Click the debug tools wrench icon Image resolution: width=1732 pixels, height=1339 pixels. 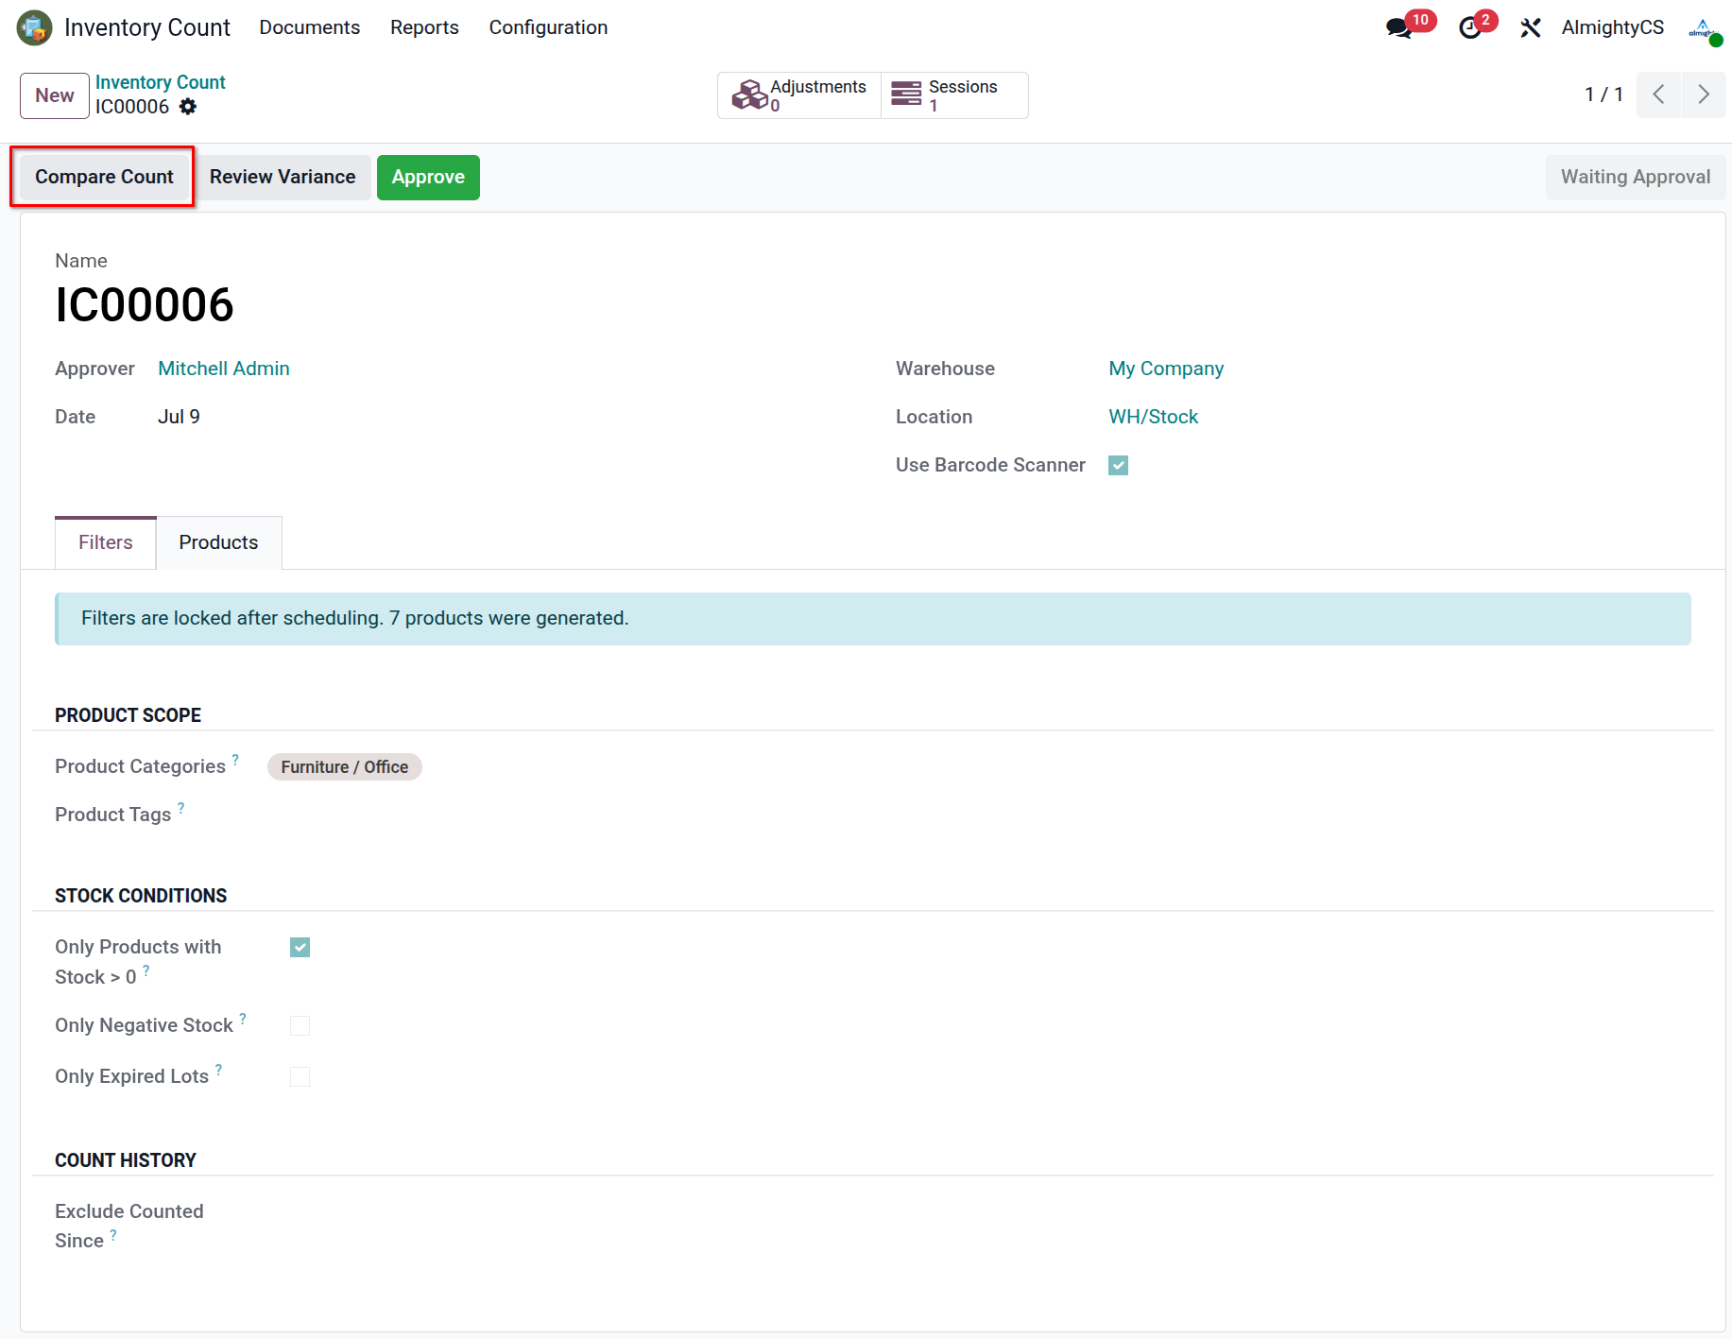[1531, 28]
